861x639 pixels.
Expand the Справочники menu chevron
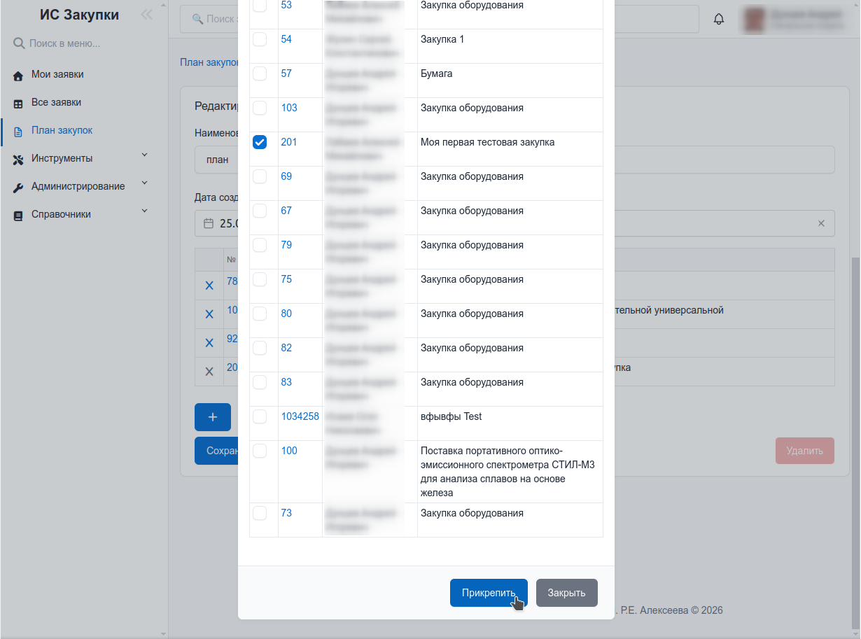[x=145, y=211]
